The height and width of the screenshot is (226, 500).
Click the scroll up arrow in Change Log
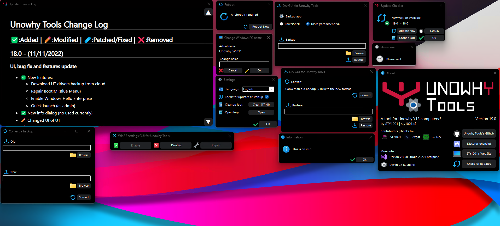[208, 12]
